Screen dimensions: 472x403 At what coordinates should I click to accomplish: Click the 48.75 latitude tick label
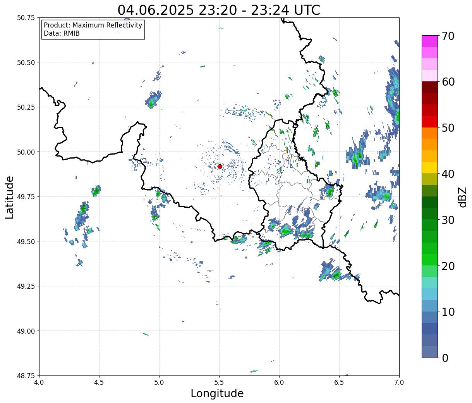[x=26, y=375]
